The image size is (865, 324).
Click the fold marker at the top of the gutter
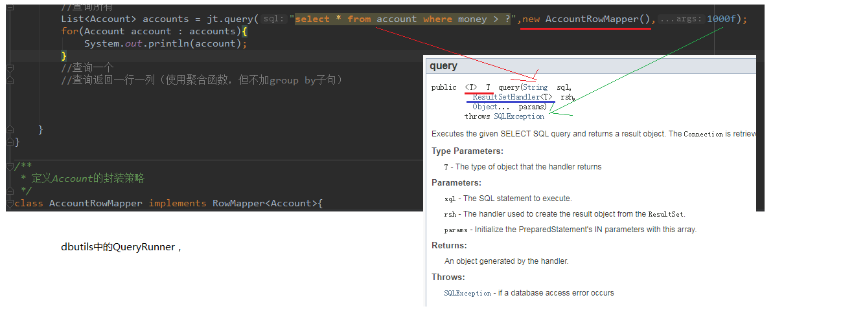pyautogui.click(x=10, y=7)
